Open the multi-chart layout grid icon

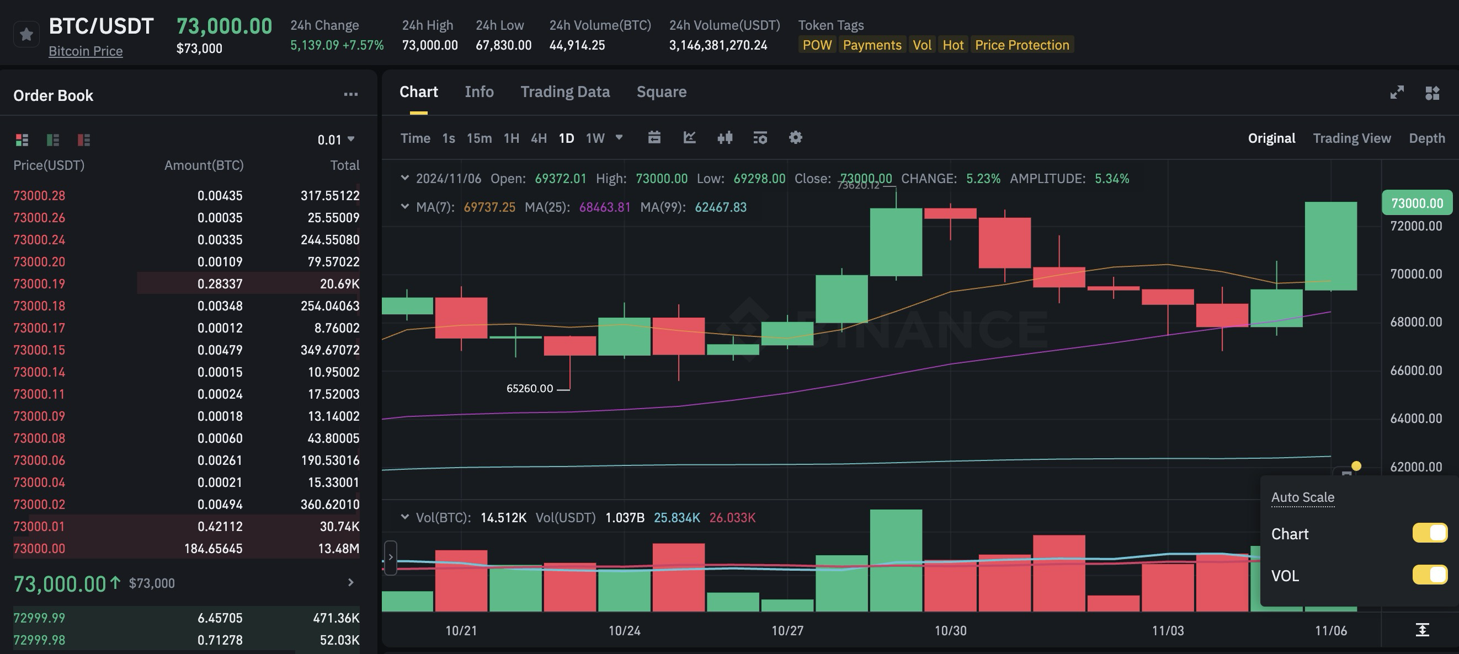pyautogui.click(x=1432, y=92)
